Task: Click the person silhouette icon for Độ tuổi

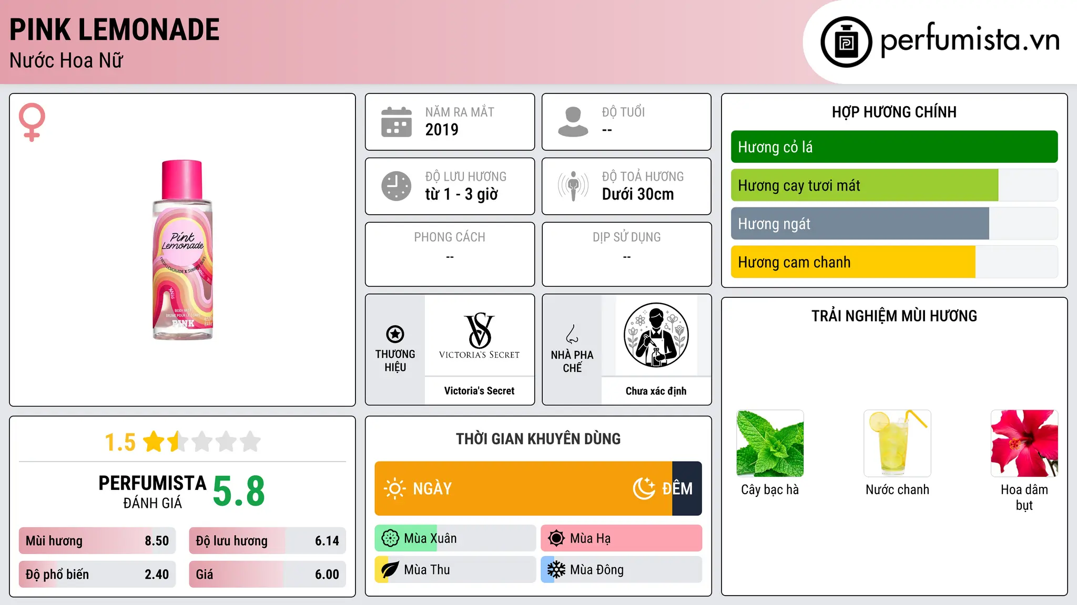Action: click(x=573, y=122)
